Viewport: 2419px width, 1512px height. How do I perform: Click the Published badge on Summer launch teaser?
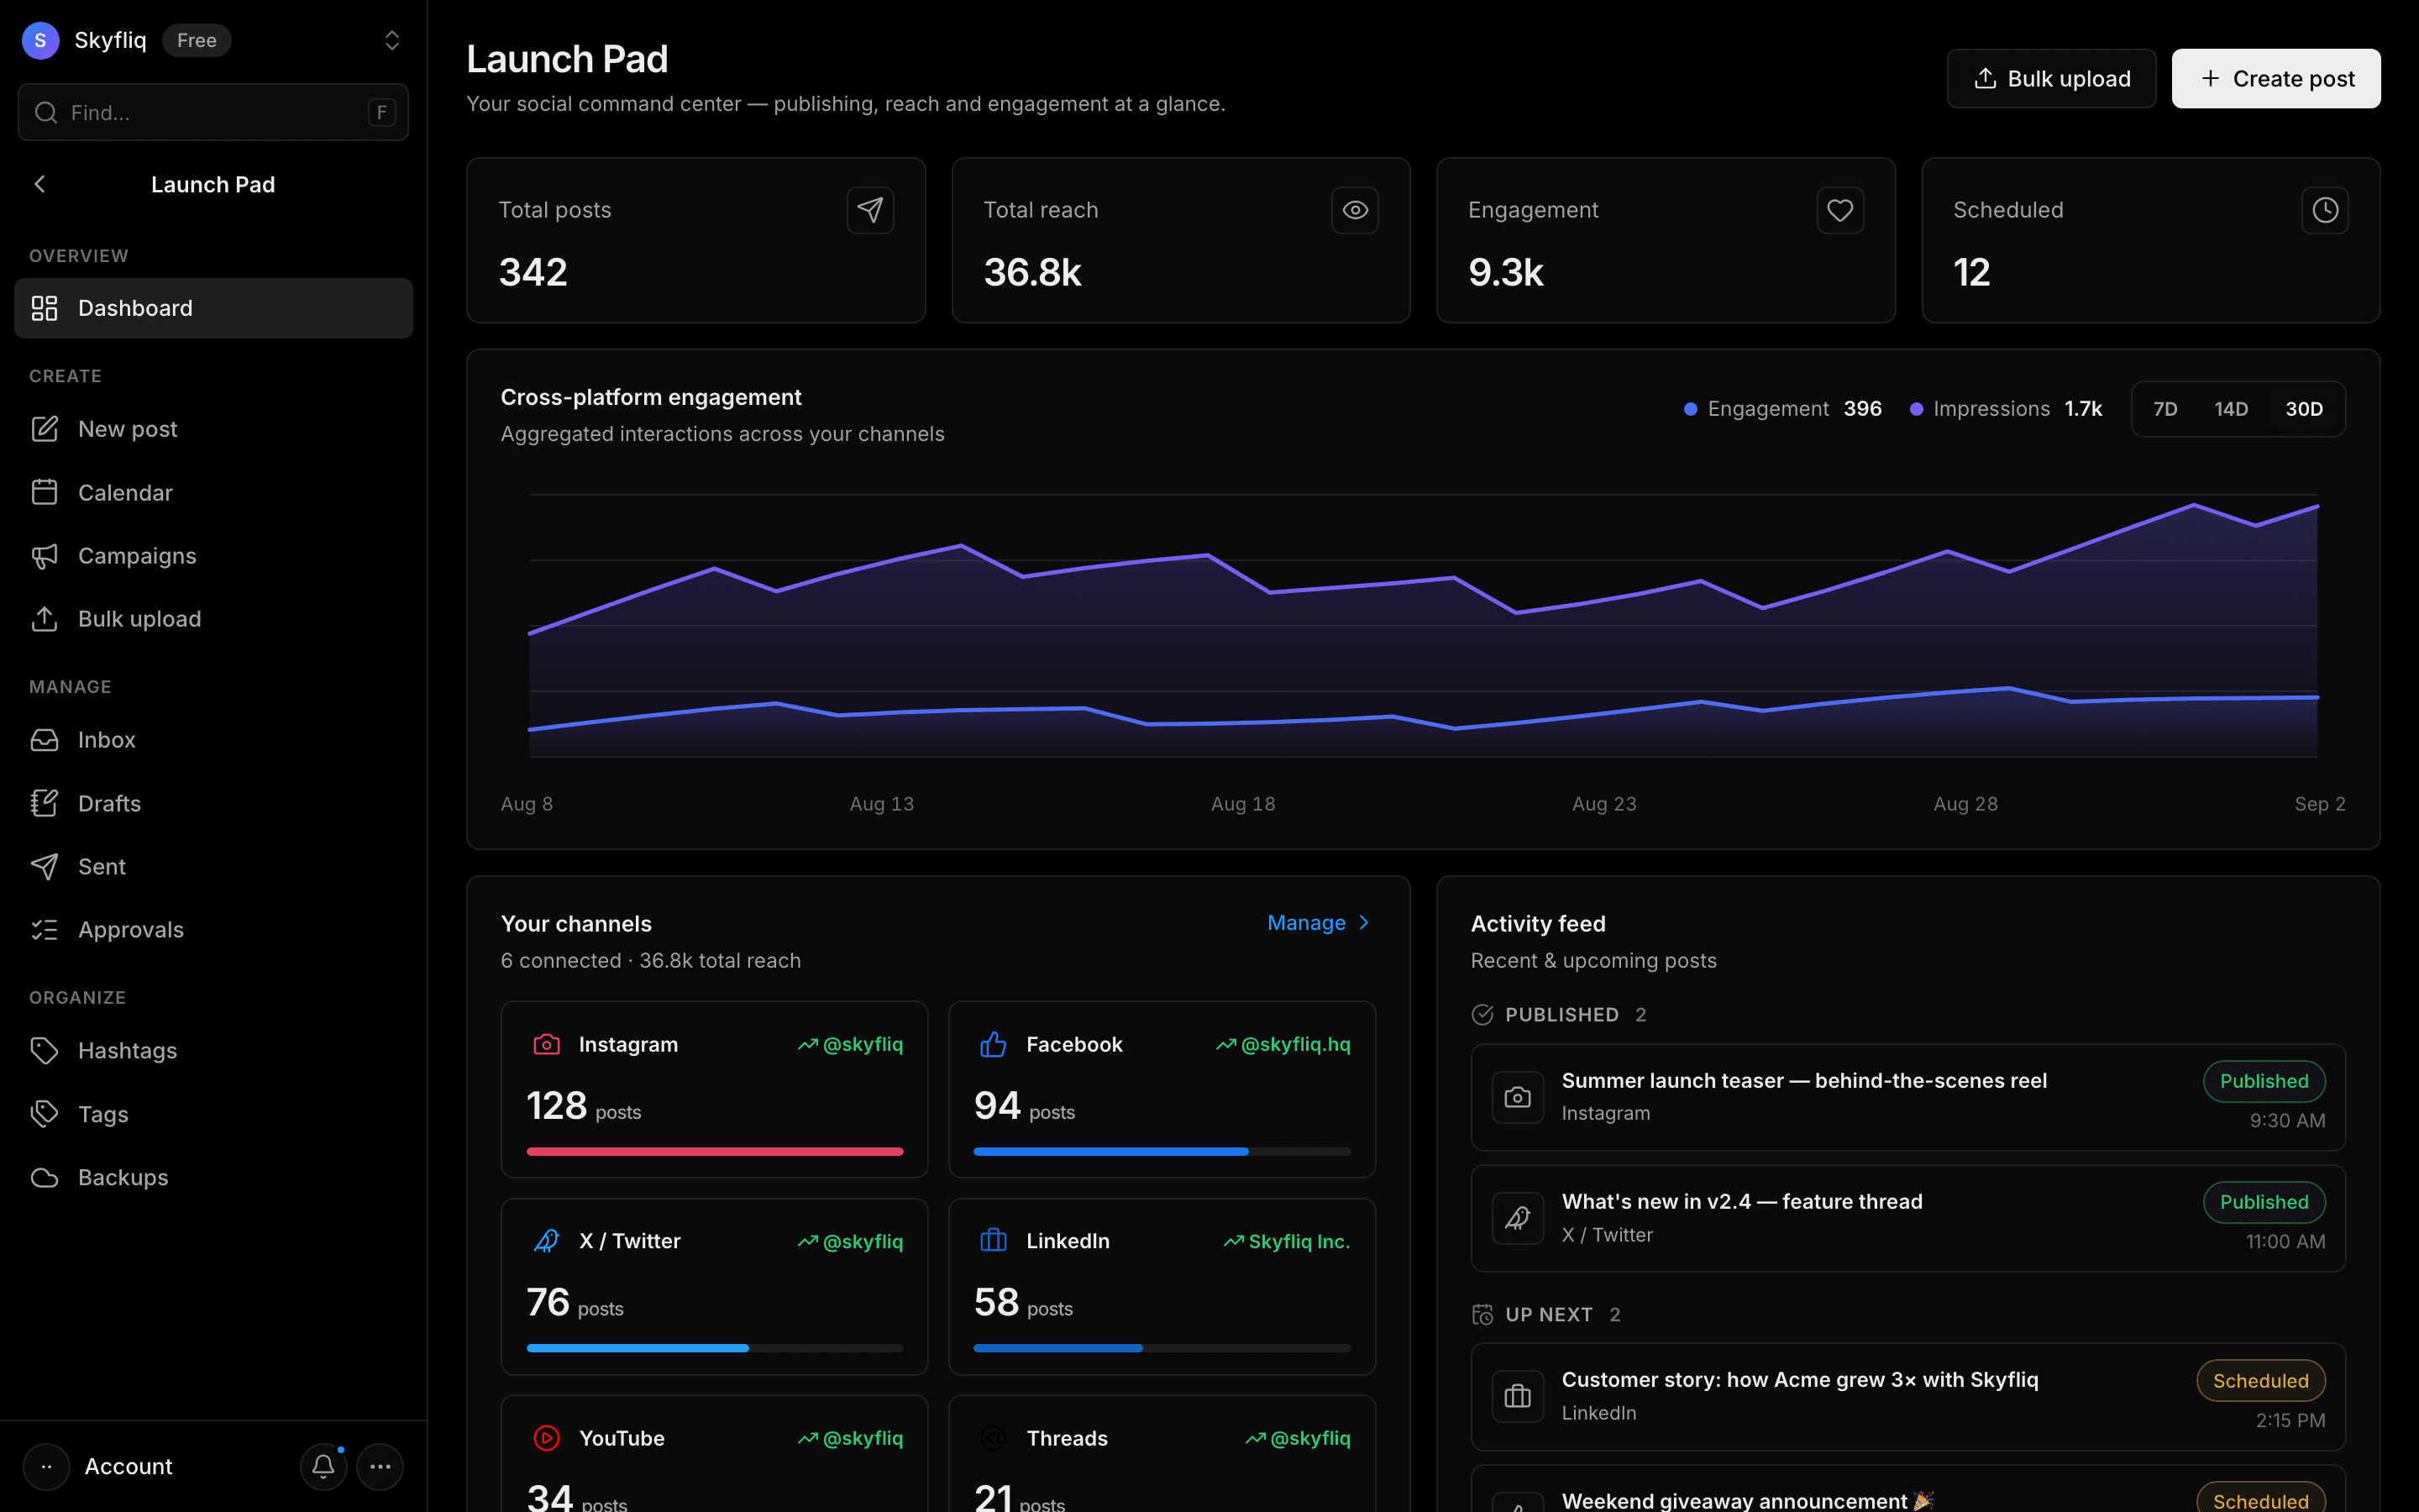[x=2264, y=1081]
